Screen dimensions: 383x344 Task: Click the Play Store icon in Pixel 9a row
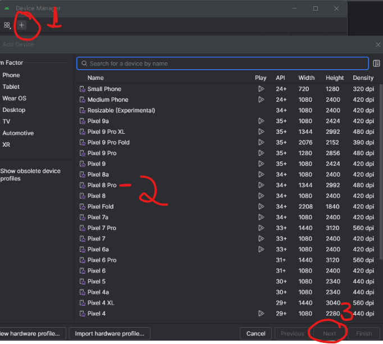[x=261, y=121]
